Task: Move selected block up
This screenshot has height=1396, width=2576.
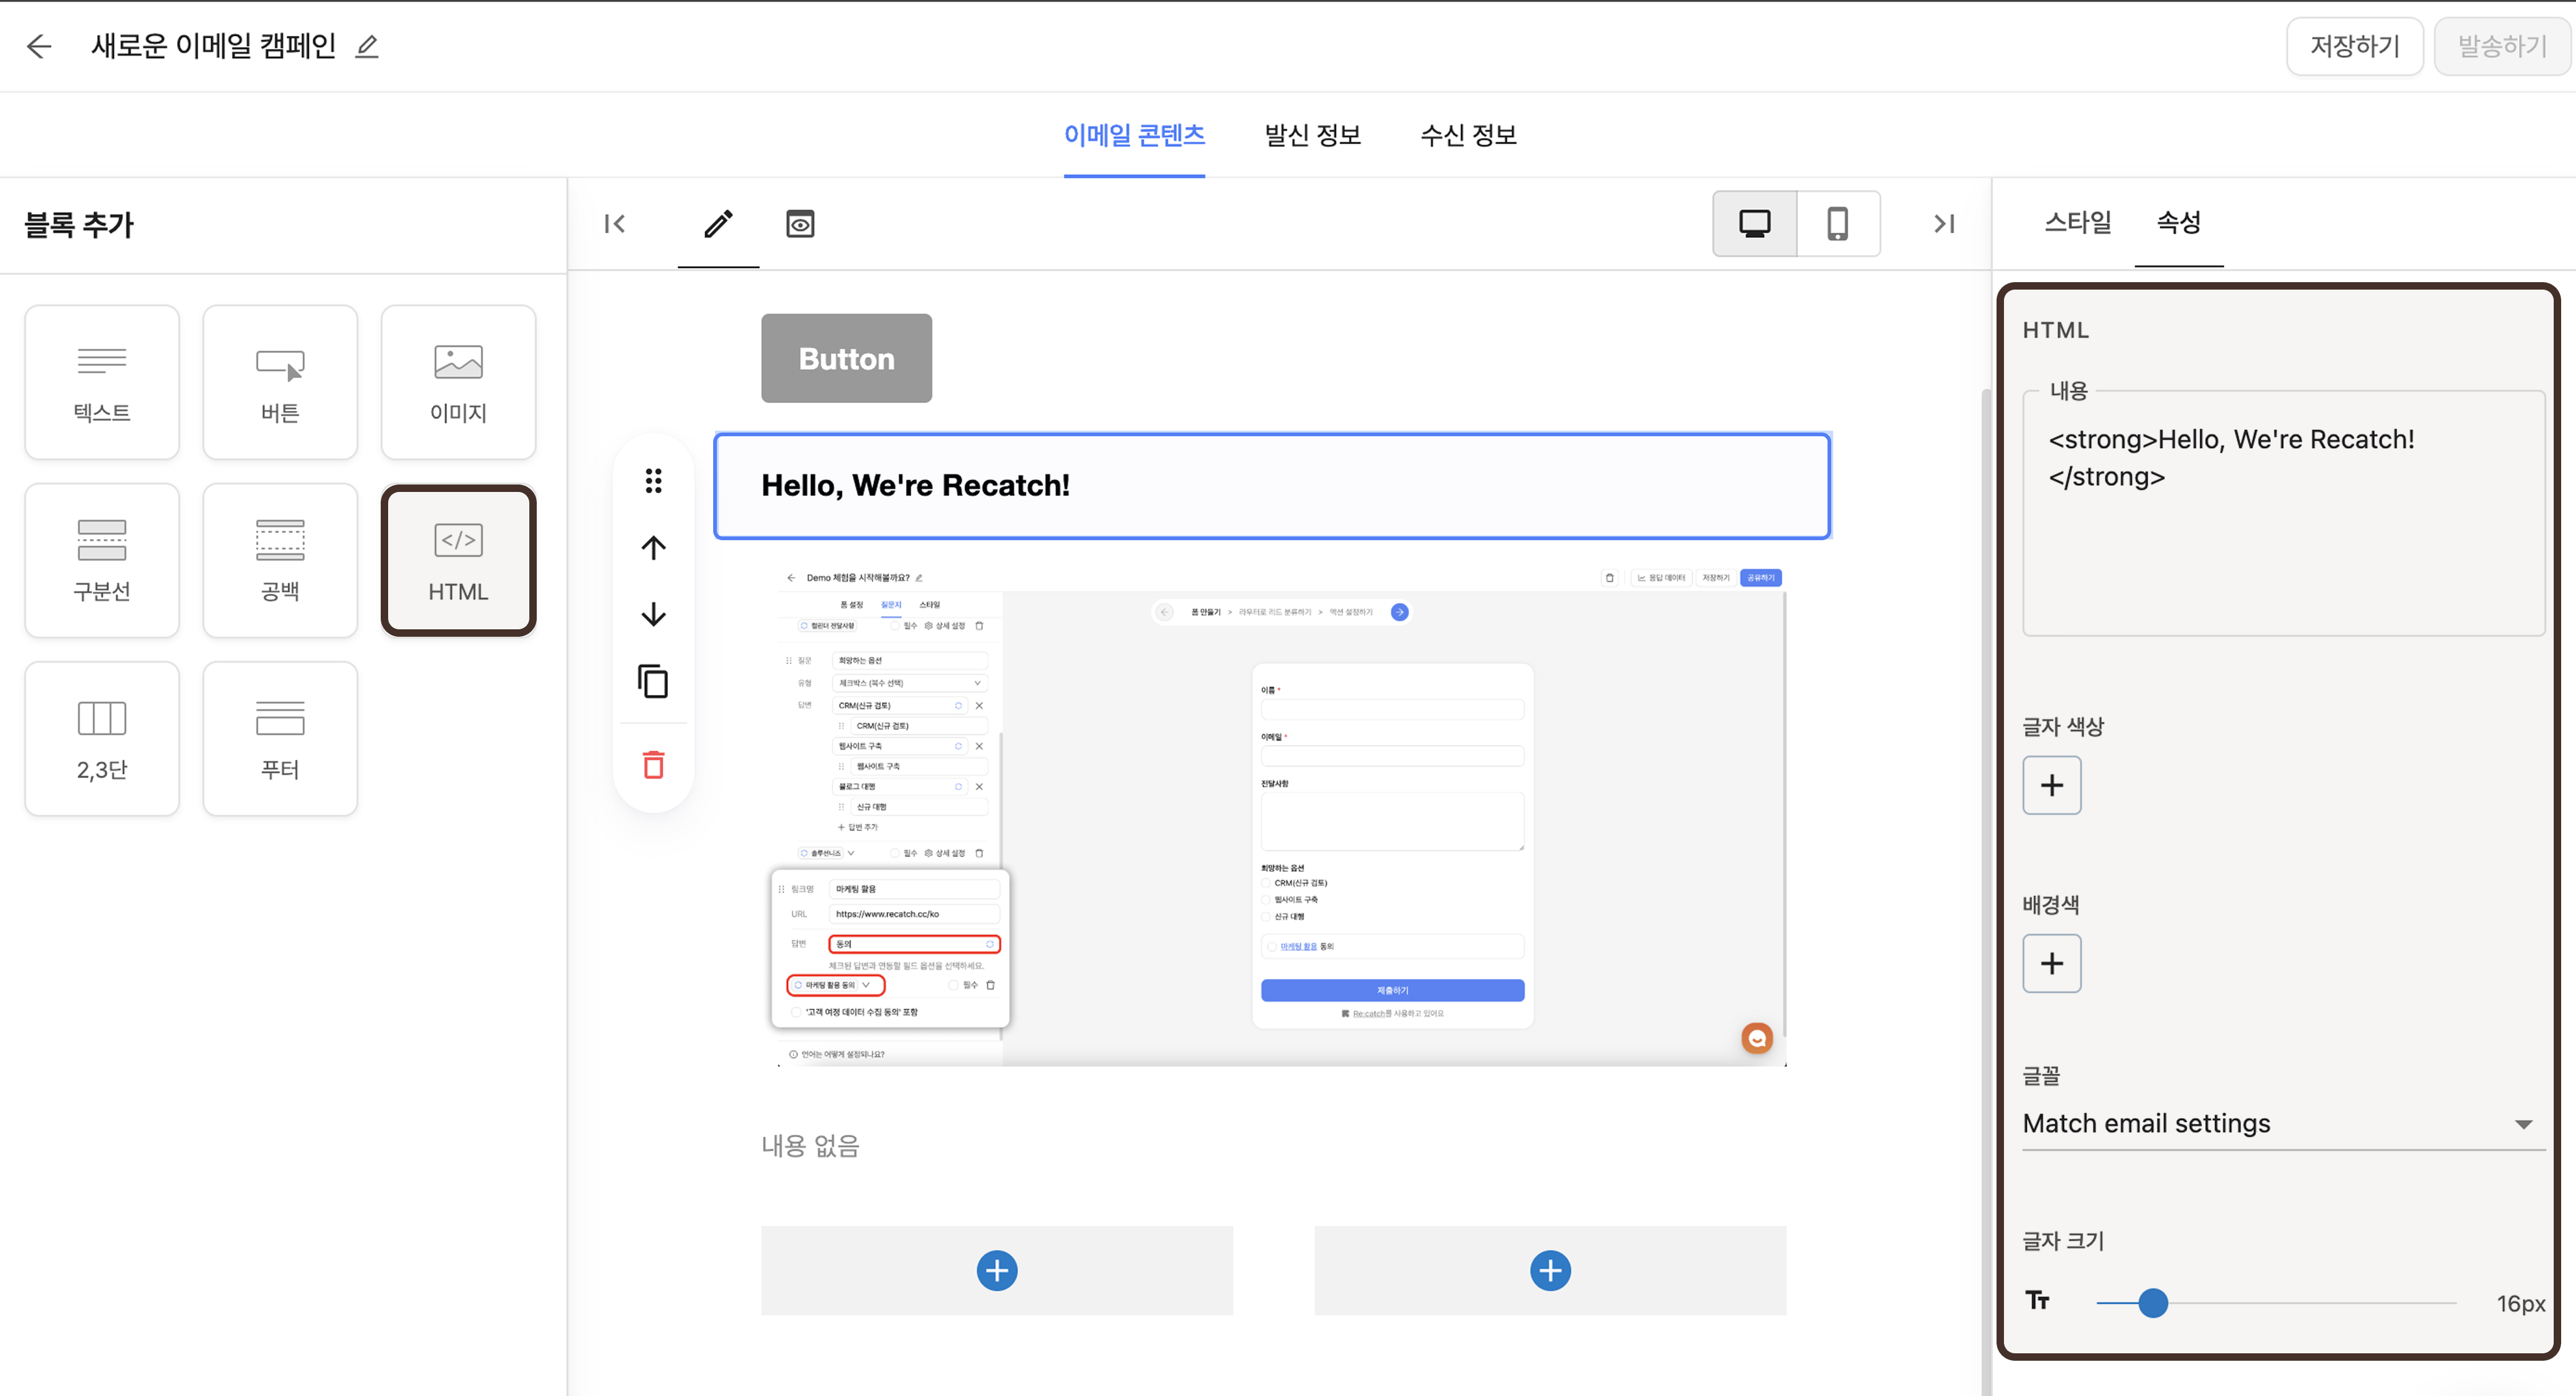Action: (x=653, y=548)
